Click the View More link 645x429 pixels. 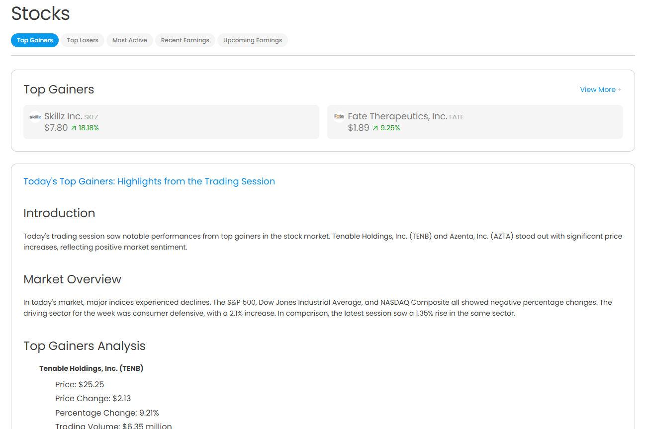(598, 89)
